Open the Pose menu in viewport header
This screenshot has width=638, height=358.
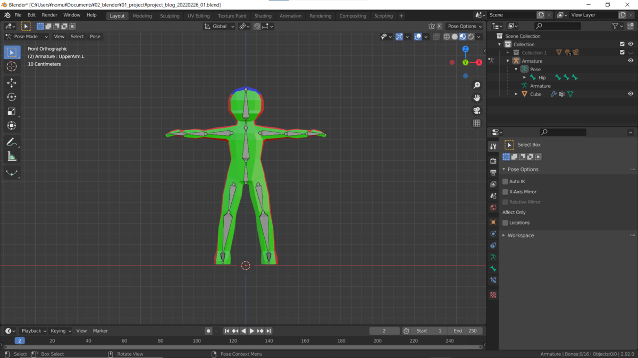click(x=95, y=37)
